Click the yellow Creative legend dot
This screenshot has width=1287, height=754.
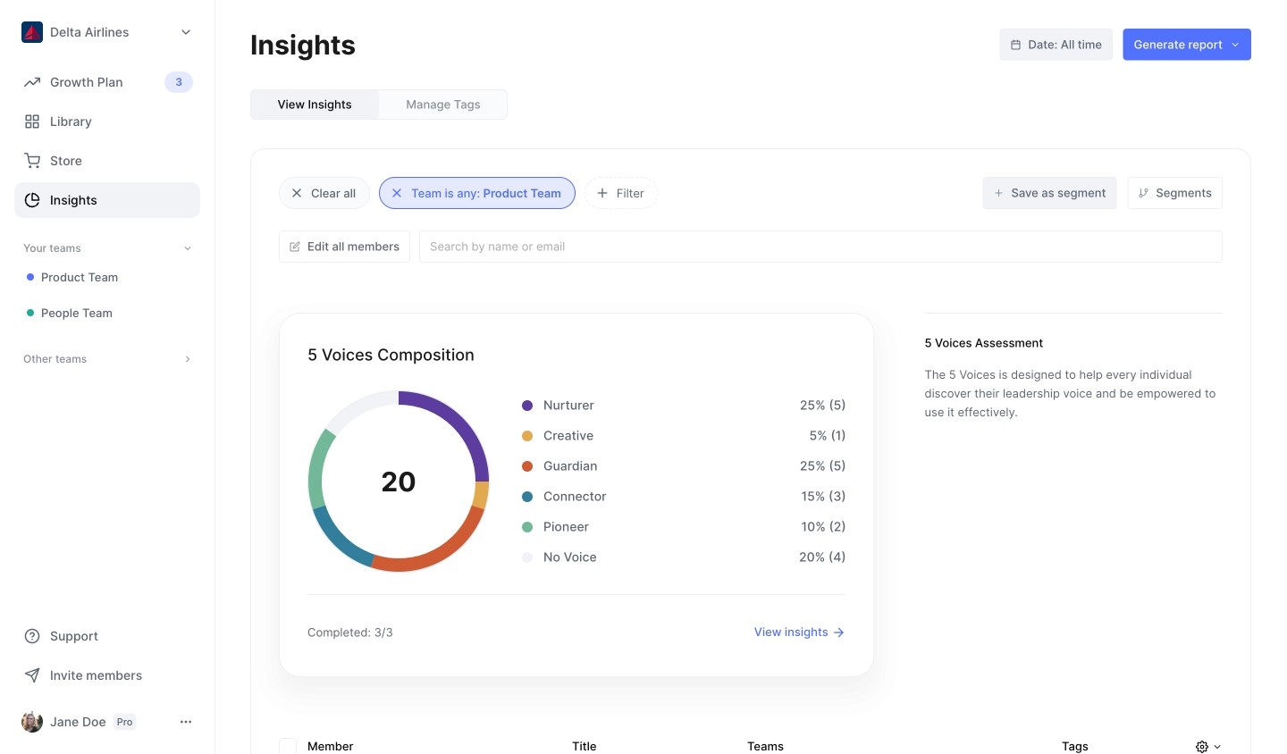point(527,436)
